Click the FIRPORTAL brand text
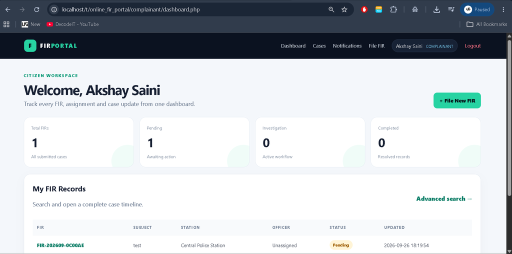512x254 pixels. 58,45
